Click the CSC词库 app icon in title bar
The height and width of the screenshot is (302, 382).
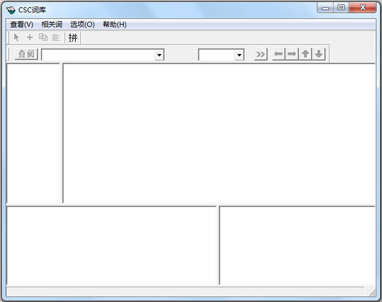(x=11, y=10)
